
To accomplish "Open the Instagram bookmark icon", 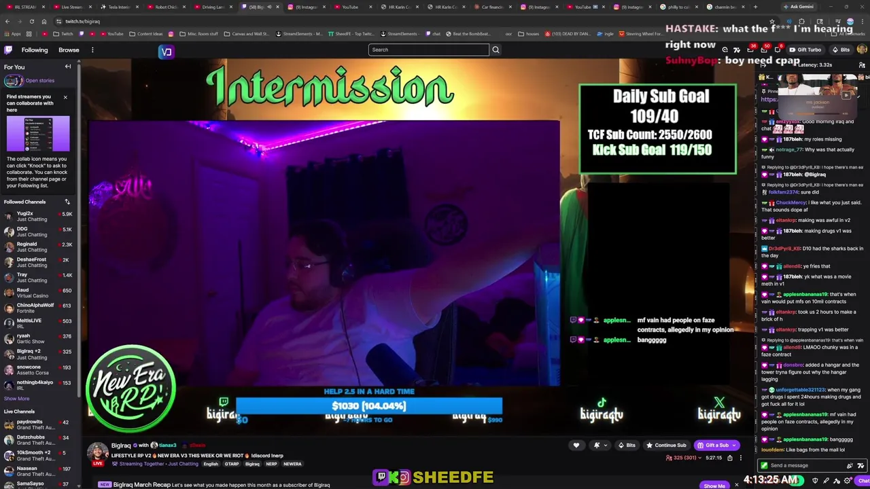I will point(171,33).
